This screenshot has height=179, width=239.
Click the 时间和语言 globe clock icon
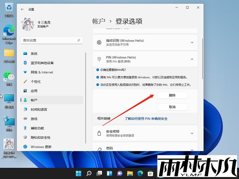(25, 109)
